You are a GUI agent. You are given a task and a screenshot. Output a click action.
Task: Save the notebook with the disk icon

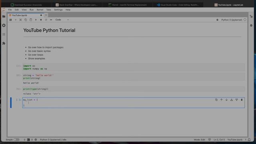[10, 20]
